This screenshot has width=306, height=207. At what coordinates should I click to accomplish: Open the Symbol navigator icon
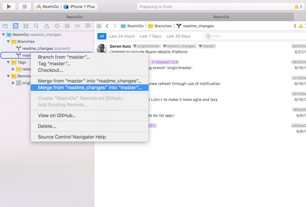pos(26,26)
